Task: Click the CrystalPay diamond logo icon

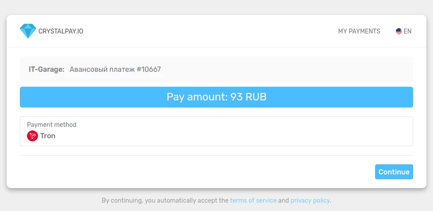Action: coord(28,31)
